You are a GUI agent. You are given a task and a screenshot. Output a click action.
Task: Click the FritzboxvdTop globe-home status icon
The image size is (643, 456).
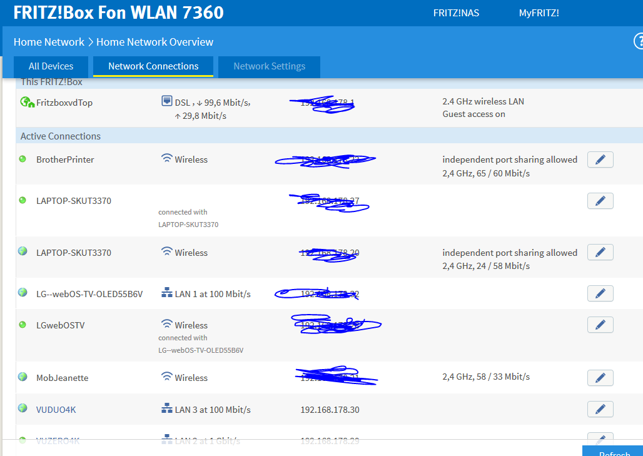27,102
